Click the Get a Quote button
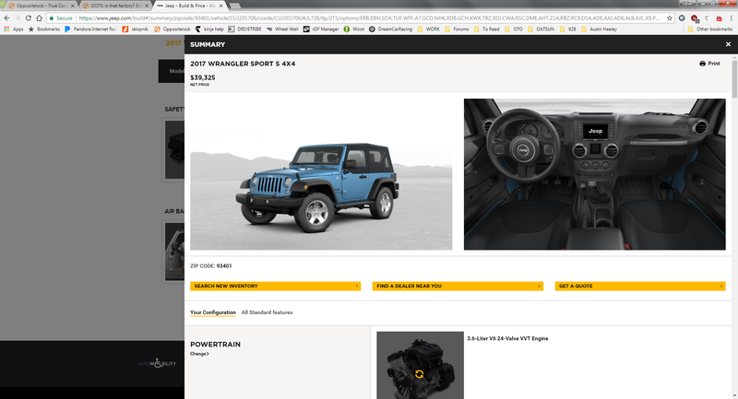This screenshot has width=738, height=399. pyautogui.click(x=640, y=286)
